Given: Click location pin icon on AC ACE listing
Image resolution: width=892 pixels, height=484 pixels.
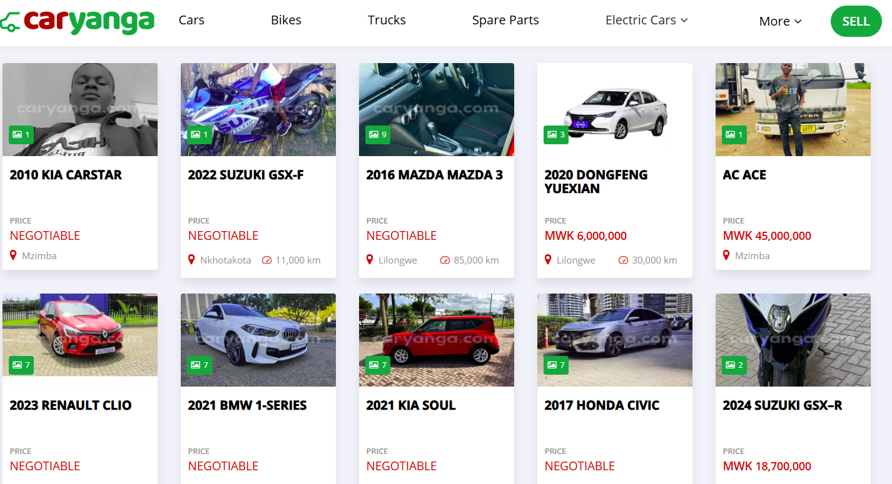Looking at the screenshot, I should click(x=727, y=255).
